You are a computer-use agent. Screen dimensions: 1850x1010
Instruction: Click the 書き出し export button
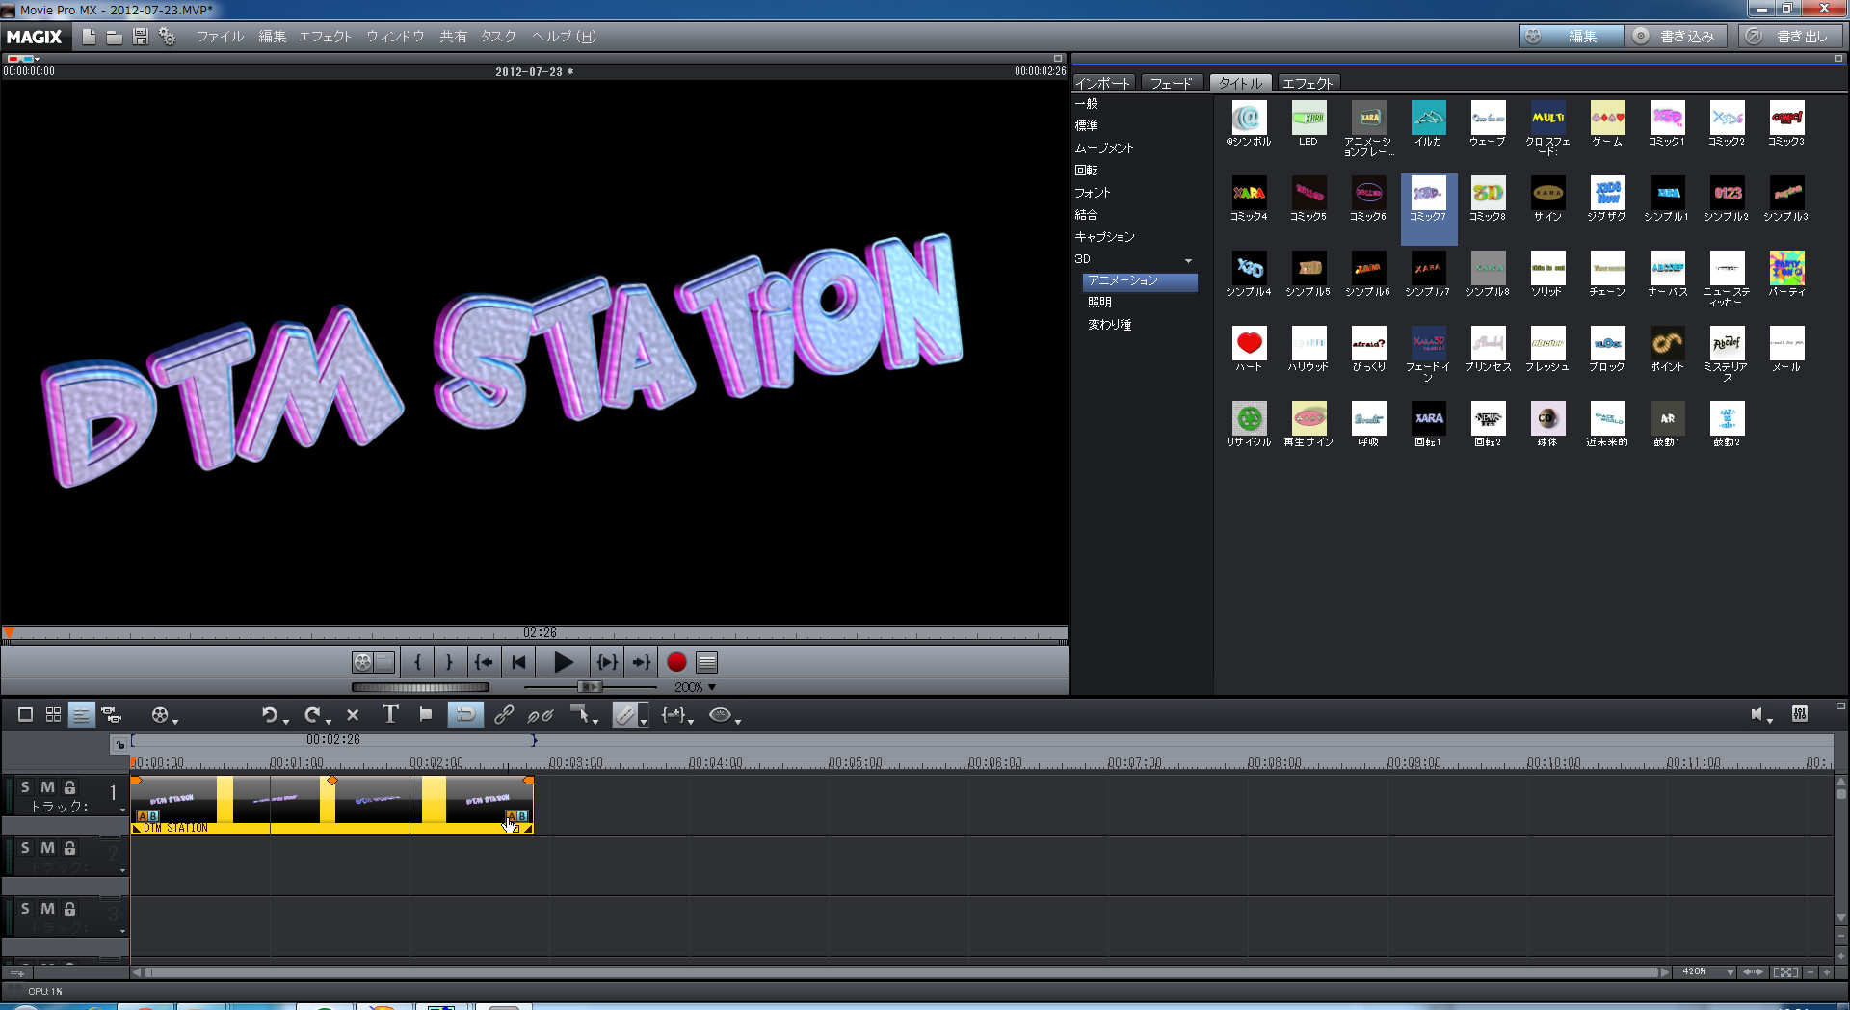[x=1791, y=37]
